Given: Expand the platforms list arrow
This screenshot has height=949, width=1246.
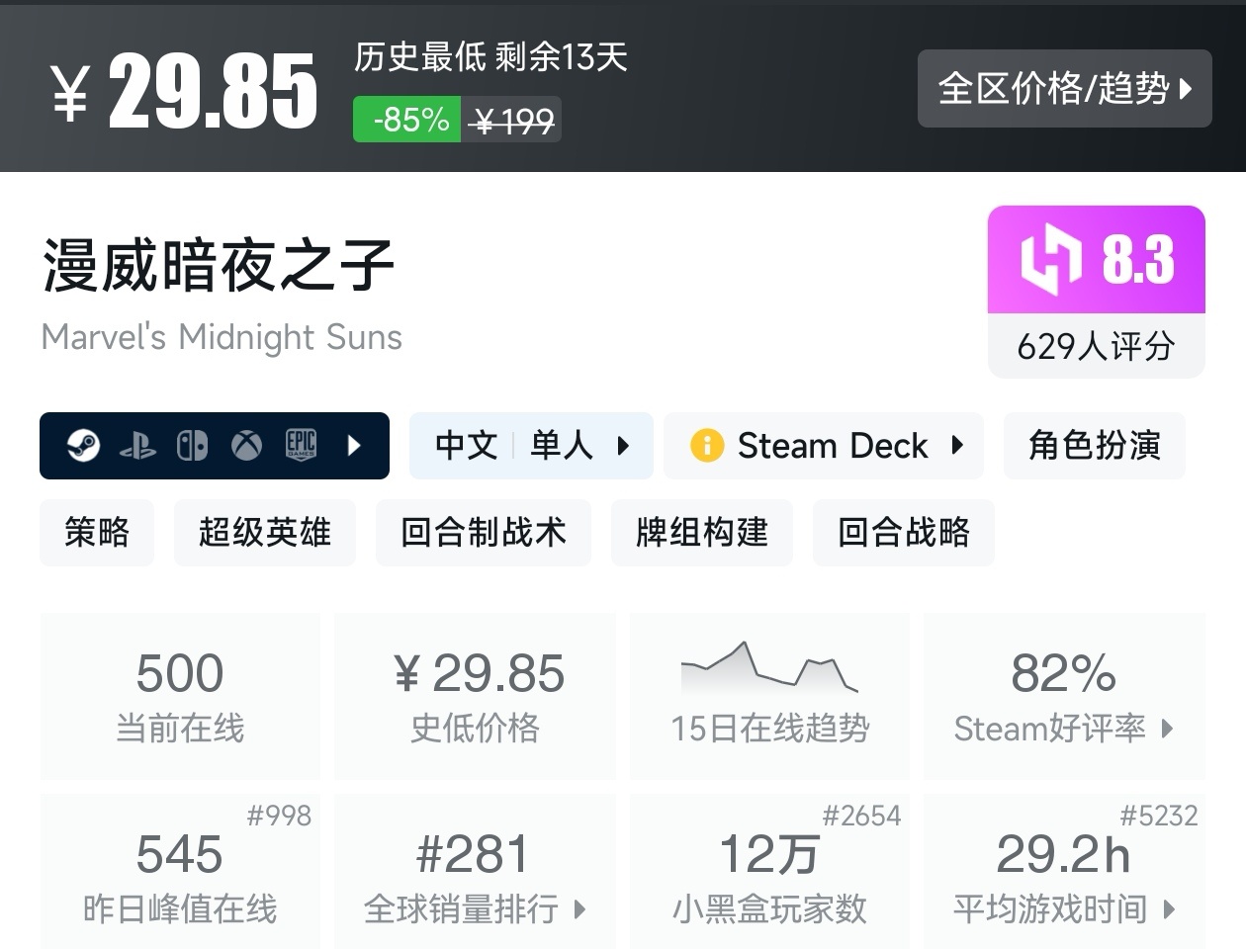Looking at the screenshot, I should (x=355, y=446).
